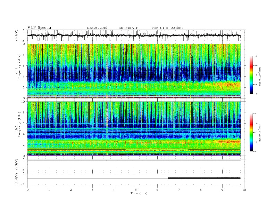The width and height of the screenshot is (275, 213).
Task: Click the ch.1 frequency tick label "8"
Action: 24,55
